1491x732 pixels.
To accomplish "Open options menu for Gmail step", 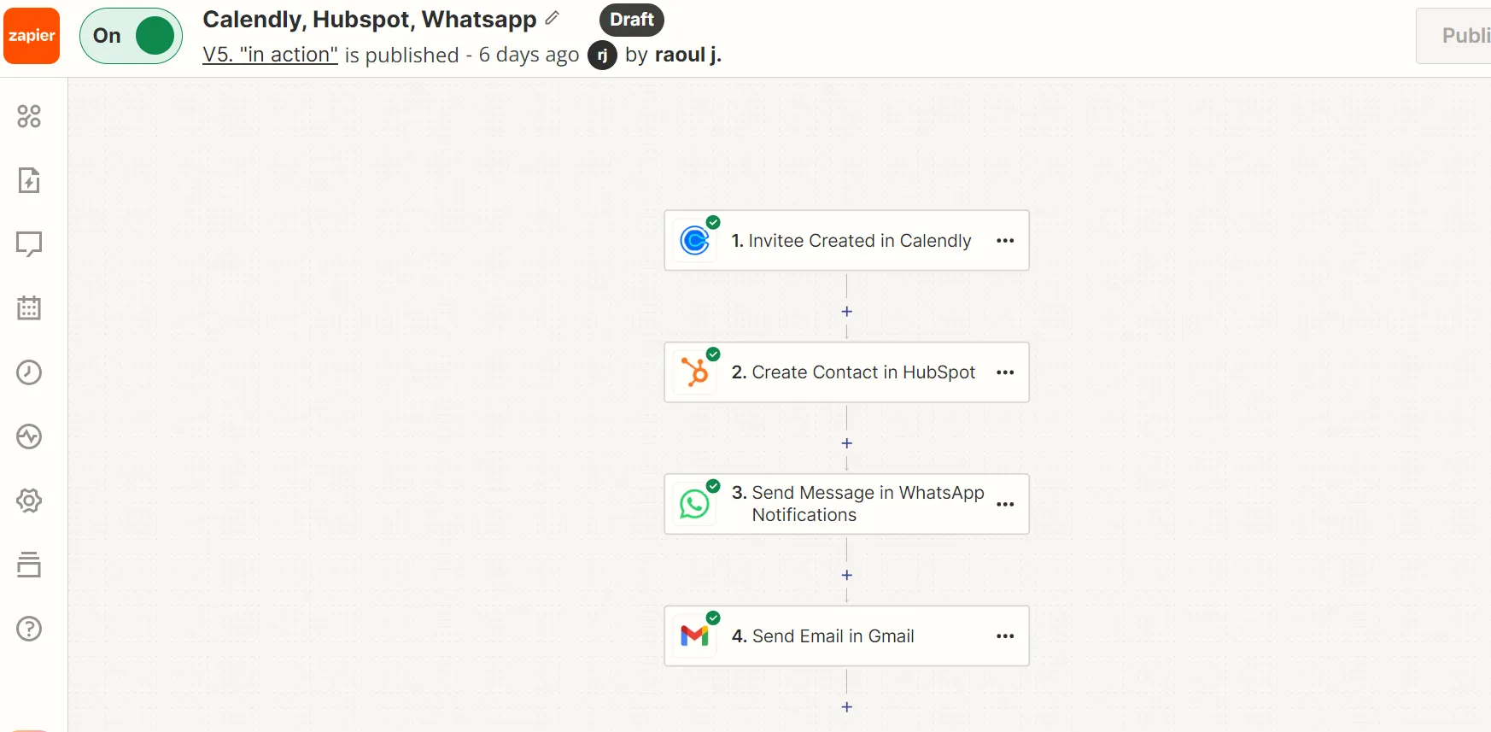I will [x=1005, y=636].
